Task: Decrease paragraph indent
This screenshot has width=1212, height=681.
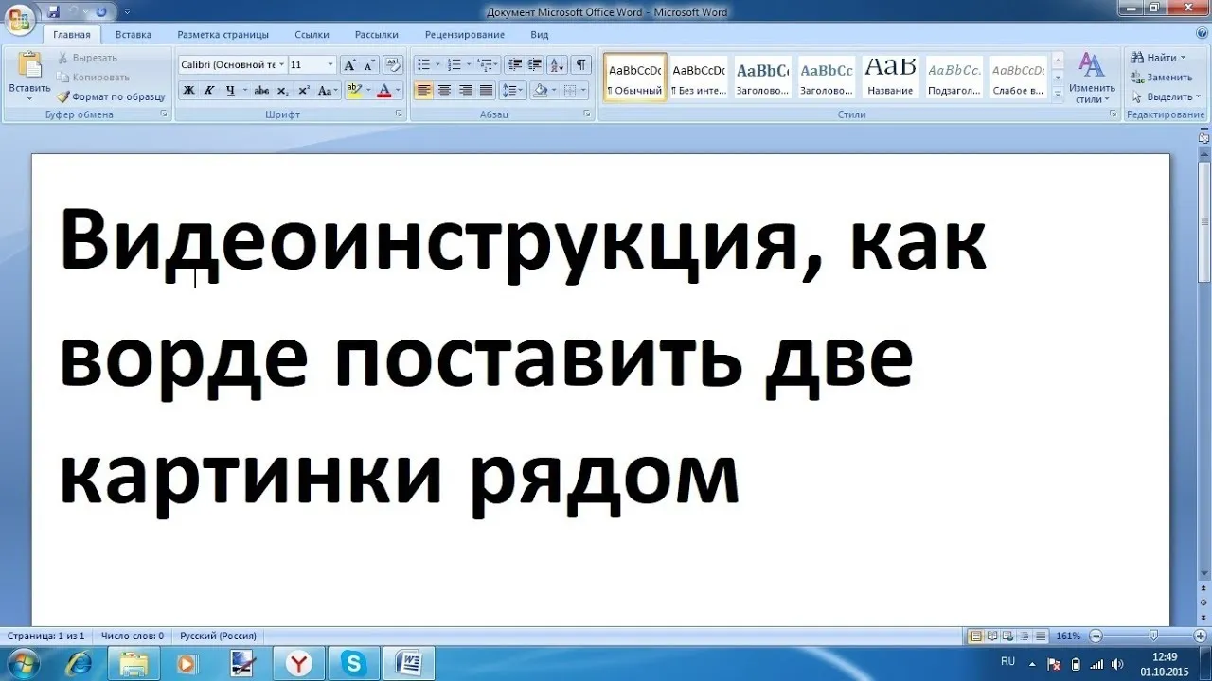Action: click(x=515, y=65)
